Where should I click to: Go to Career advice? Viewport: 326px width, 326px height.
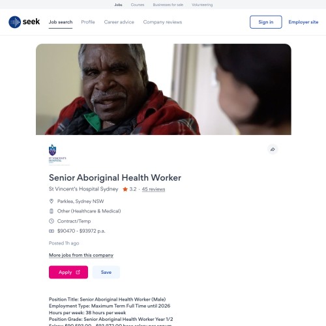click(x=119, y=22)
